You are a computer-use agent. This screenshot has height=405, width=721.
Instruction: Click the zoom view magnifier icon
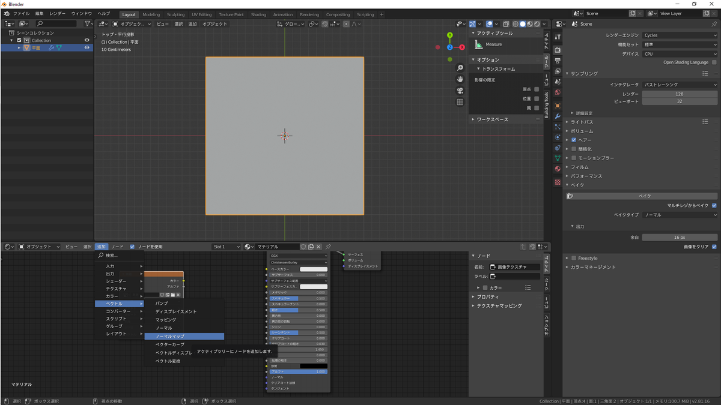pos(460,68)
